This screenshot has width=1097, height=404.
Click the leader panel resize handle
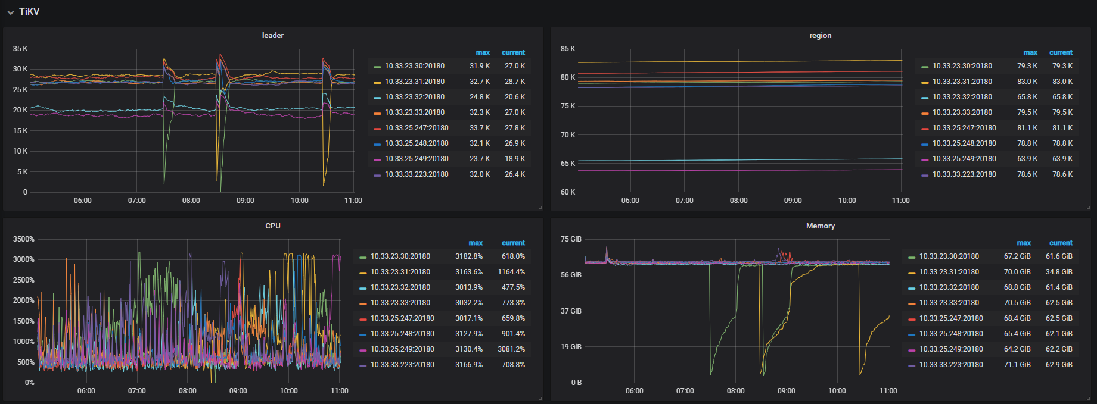click(540, 208)
